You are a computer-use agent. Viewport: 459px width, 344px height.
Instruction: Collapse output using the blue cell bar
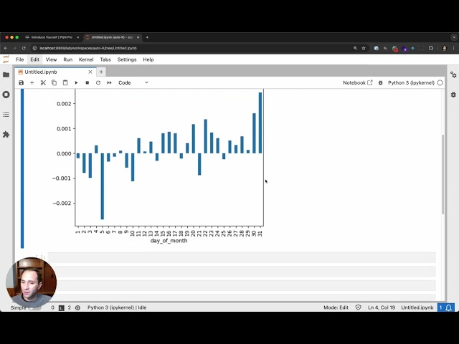click(x=22, y=169)
